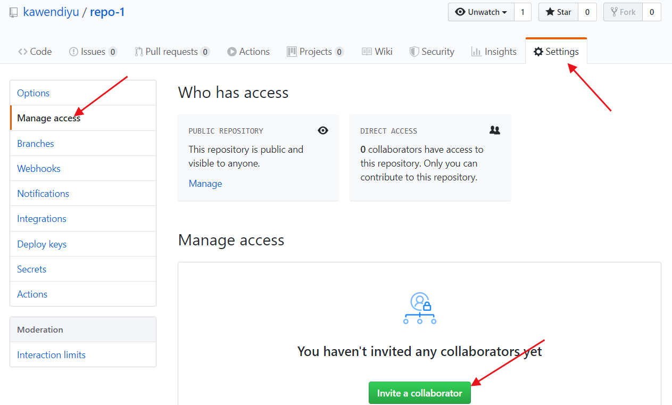
Task: Click the repository book icon beside kawendiyu
Action: tap(14, 12)
